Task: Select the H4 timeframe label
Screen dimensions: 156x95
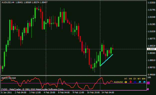Action: (x=130, y=79)
